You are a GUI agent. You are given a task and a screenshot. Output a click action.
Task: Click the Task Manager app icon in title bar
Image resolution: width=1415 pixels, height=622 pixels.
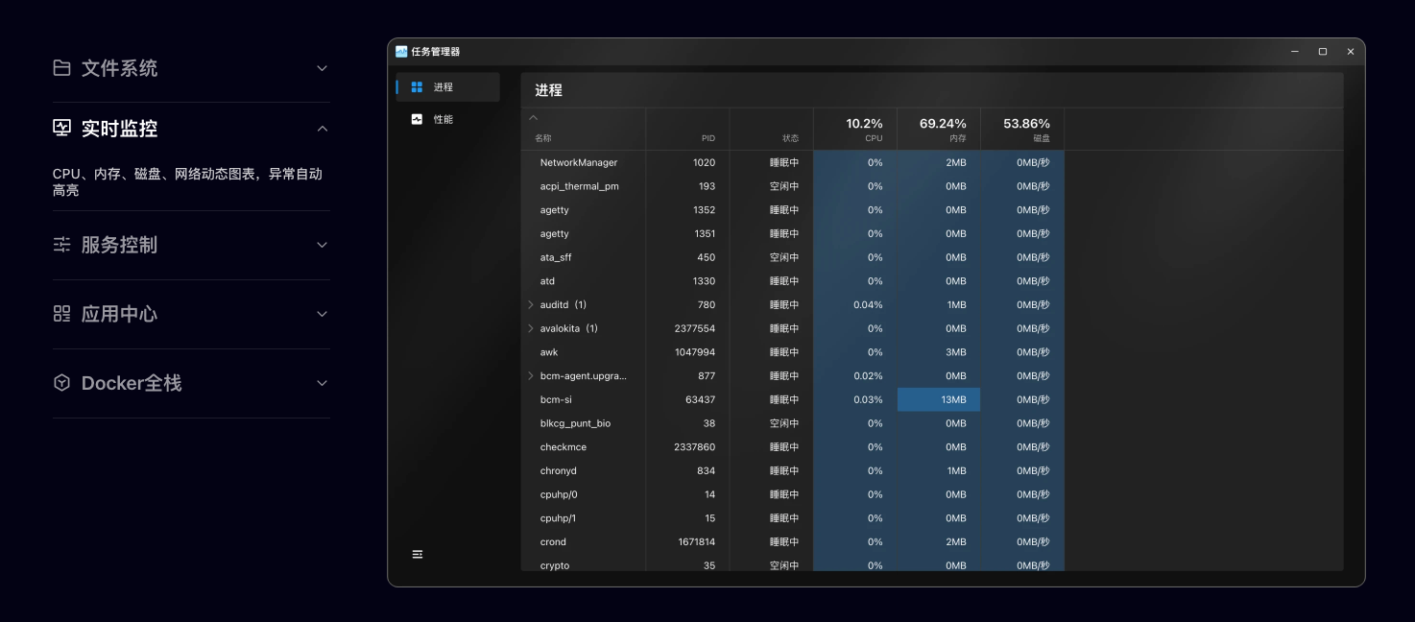pyautogui.click(x=401, y=52)
